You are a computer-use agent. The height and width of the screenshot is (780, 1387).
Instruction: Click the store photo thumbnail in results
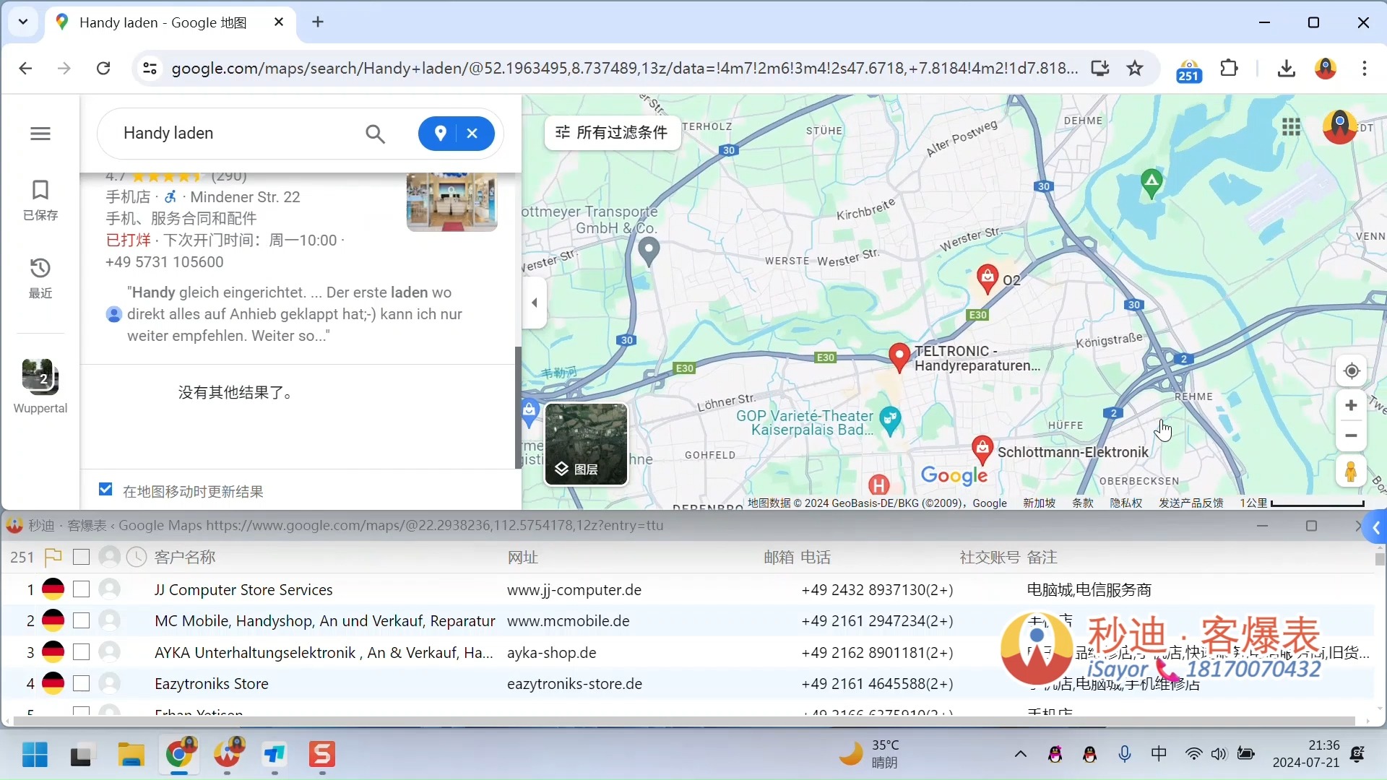click(451, 202)
